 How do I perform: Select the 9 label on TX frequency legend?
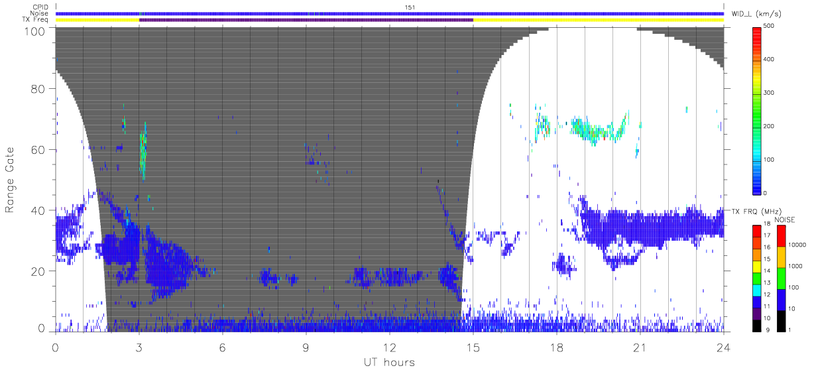pyautogui.click(x=767, y=331)
